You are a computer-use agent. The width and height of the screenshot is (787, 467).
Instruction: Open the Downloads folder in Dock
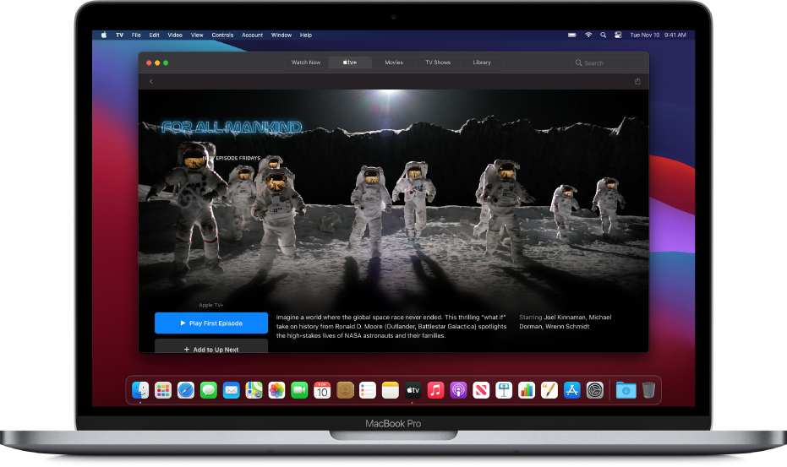tap(626, 390)
